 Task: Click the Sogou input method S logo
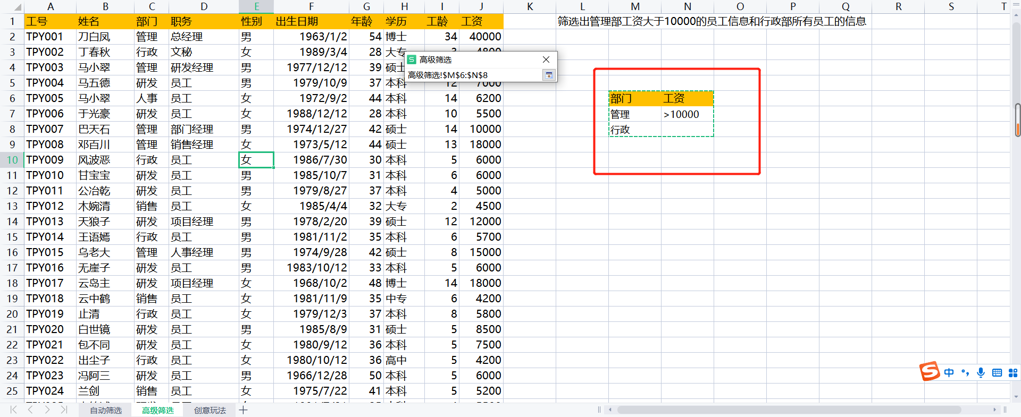(930, 371)
